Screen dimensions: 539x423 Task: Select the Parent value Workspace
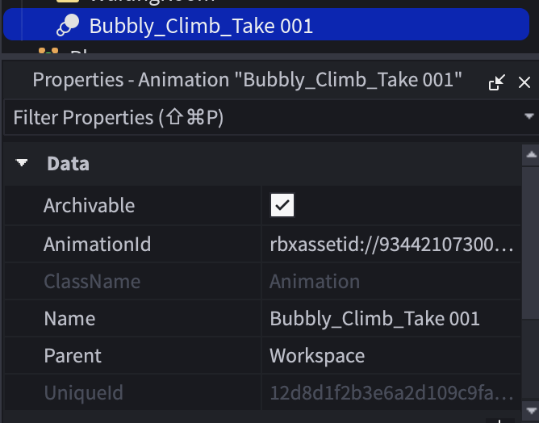[x=317, y=356]
